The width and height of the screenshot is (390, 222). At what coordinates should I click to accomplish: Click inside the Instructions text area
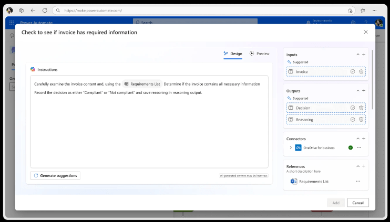click(149, 131)
